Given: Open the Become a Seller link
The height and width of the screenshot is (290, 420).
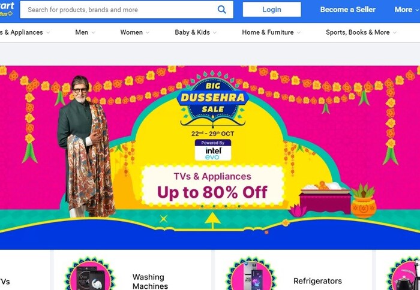Looking at the screenshot, I should [347, 10].
